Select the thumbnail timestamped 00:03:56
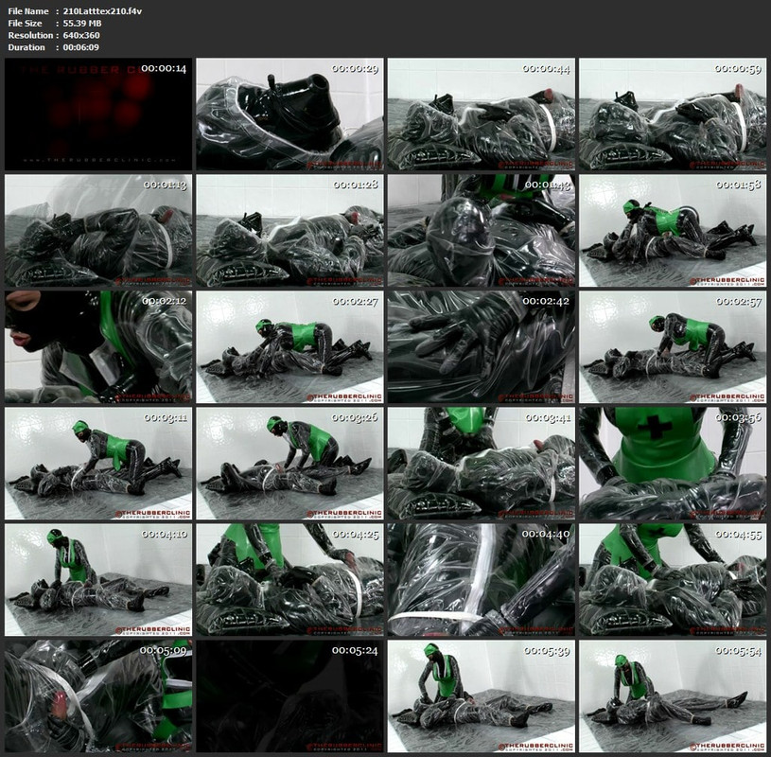Viewport: 771px width, 757px height. pos(673,464)
